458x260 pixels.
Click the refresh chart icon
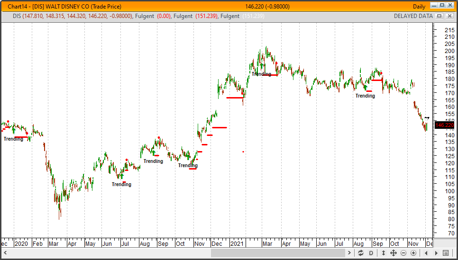pos(361,253)
